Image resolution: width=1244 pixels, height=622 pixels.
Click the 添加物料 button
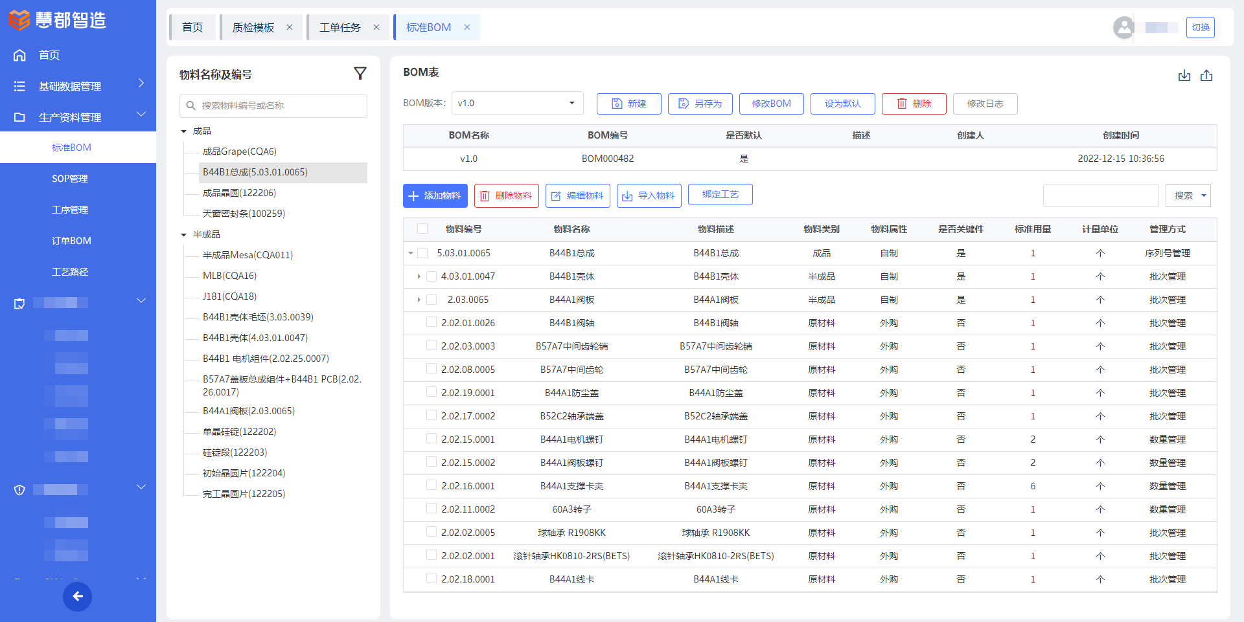[435, 195]
